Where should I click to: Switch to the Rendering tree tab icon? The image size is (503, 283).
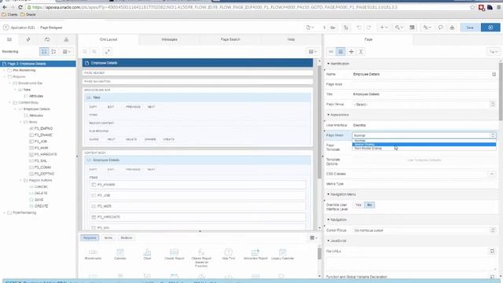click(9, 39)
